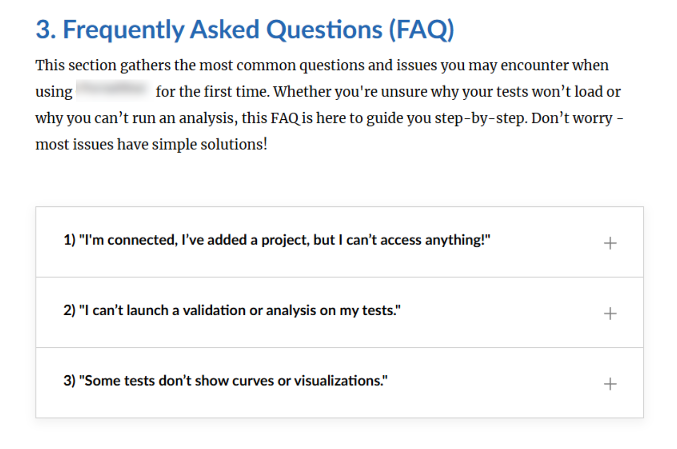Click the "(FAQ)" text in the section heading
The width and height of the screenshot is (677, 449).
click(421, 30)
